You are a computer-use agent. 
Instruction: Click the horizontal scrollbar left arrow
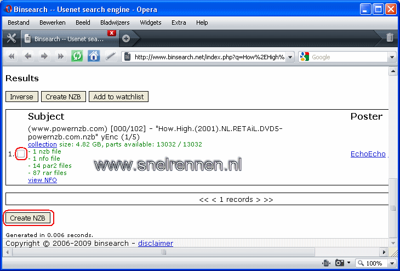point(8,252)
